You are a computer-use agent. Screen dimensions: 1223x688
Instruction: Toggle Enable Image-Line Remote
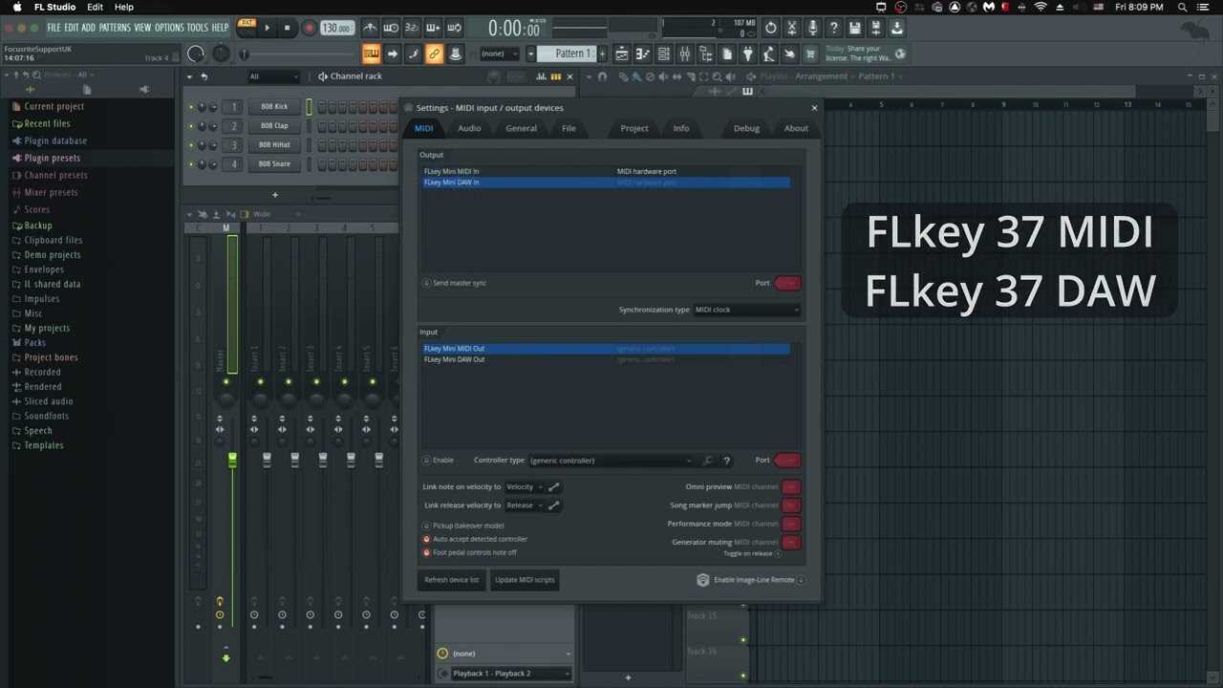801,580
